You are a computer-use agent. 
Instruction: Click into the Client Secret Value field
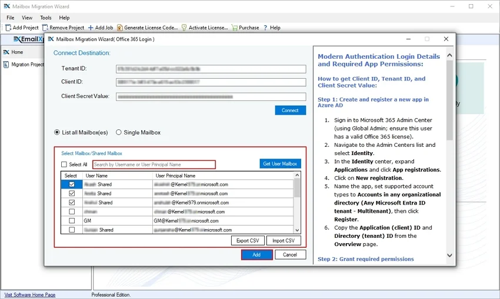[211, 96]
